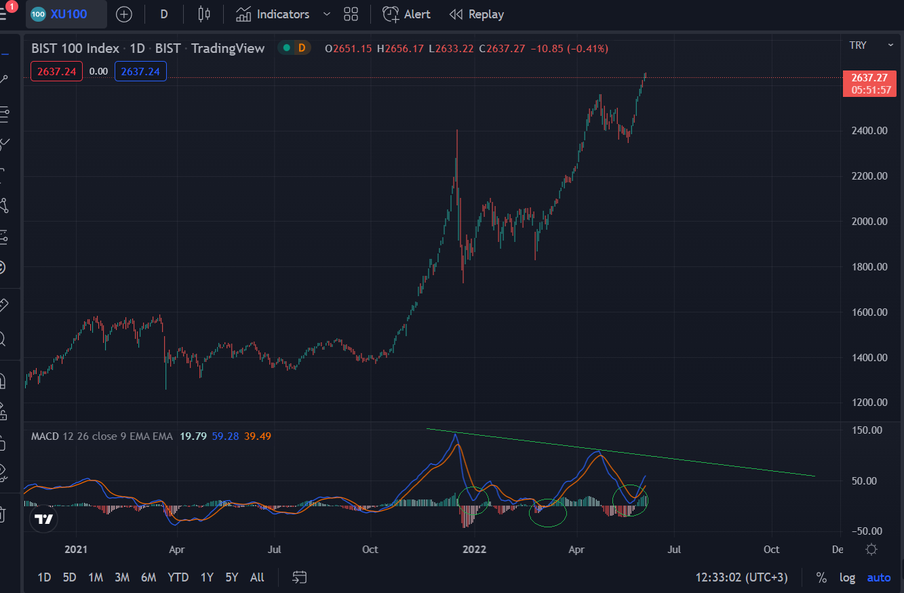Check the green market status dot
The height and width of the screenshot is (593, 904).
(286, 48)
